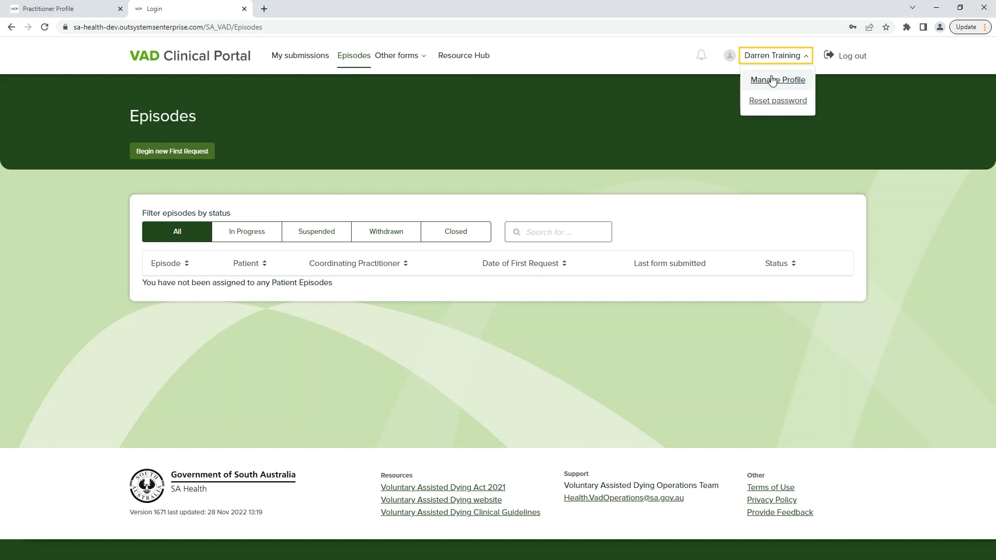Viewport: 996px width, 560px height.
Task: Bookmark the page with the star icon
Action: [886, 27]
